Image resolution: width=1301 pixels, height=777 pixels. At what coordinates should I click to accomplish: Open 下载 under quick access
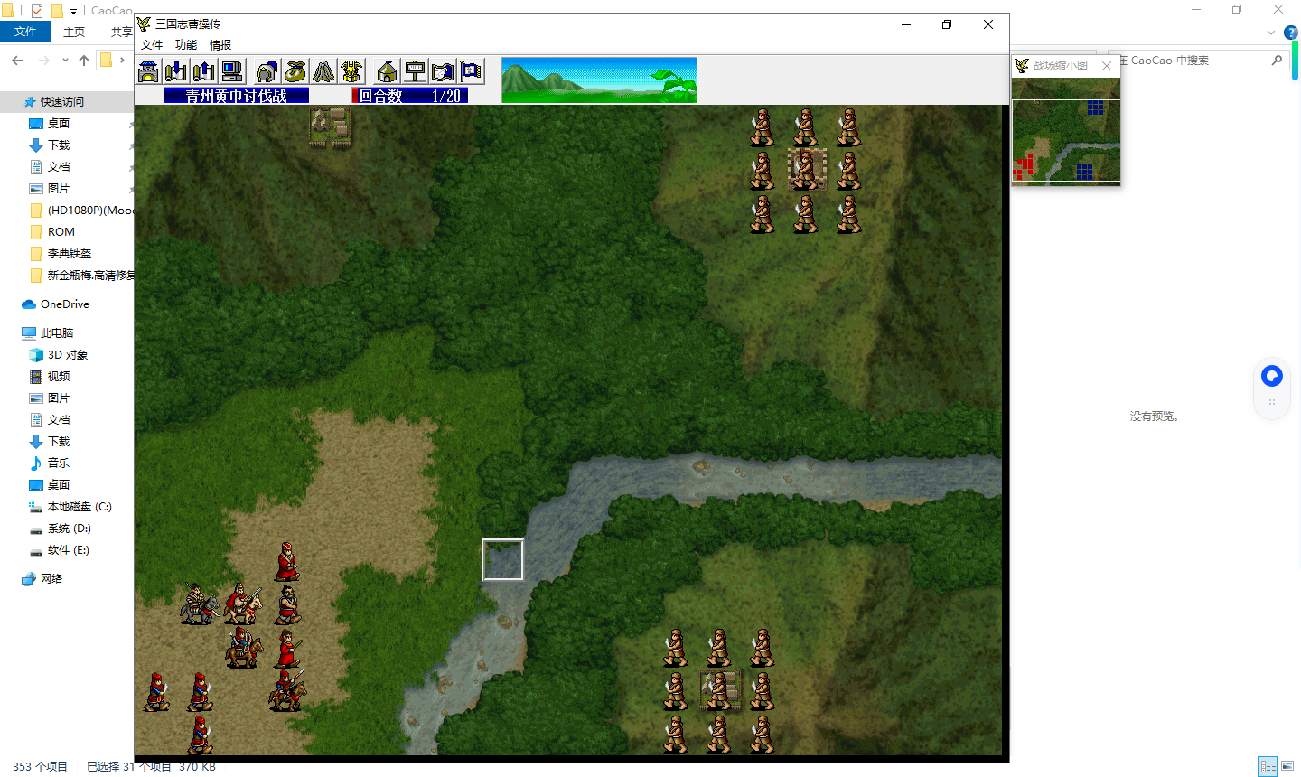59,145
